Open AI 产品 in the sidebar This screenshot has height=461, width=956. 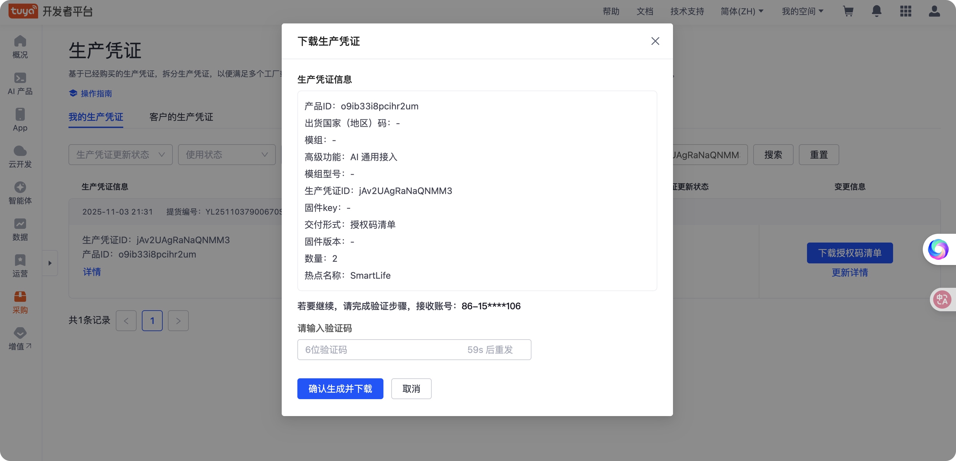[20, 83]
